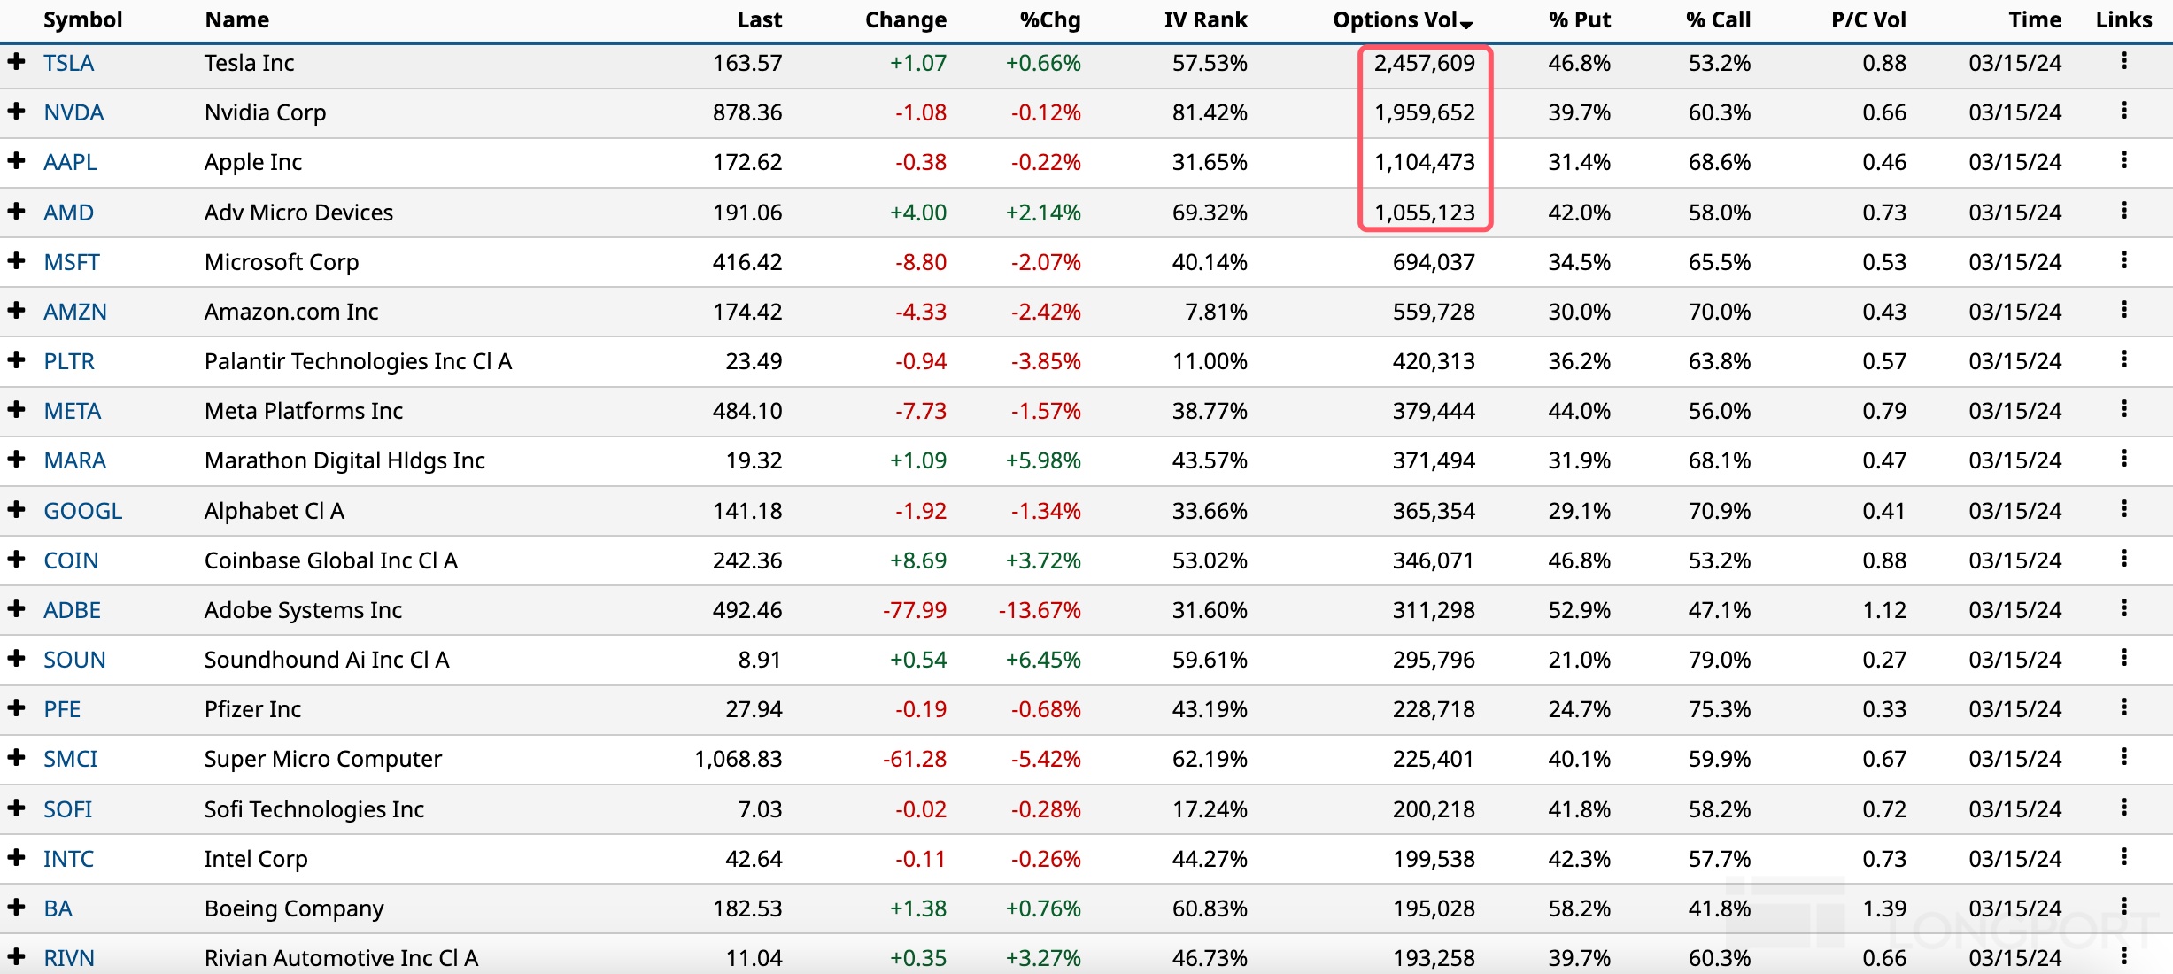2173x974 pixels.
Task: Open the three-dot links menu for MSFT
Action: (2123, 260)
